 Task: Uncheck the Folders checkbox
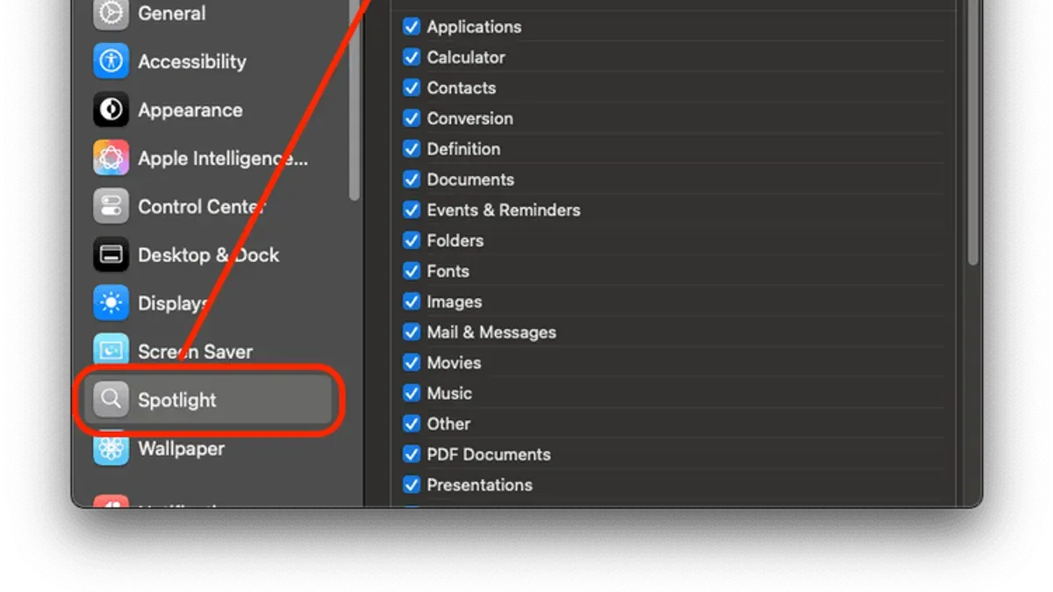pos(412,240)
